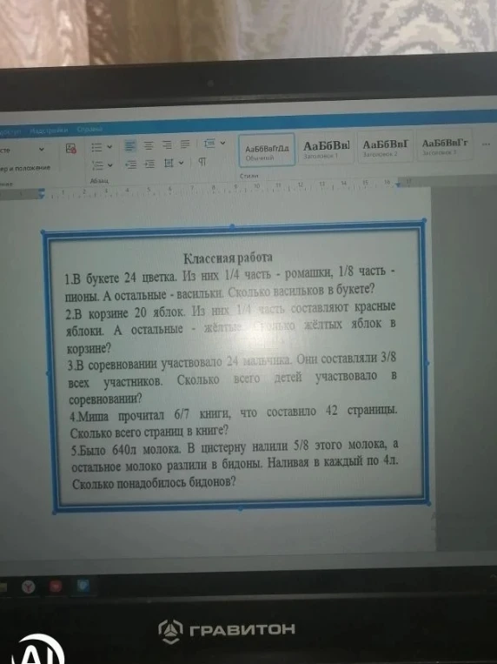Click the top middle handle of the text frame
Image resolution: width=497 pixels, height=664 pixels.
click(x=232, y=227)
